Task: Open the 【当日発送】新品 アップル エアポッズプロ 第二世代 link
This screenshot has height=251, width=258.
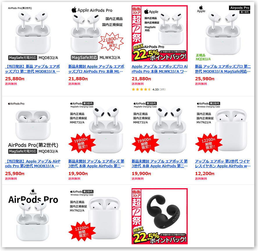Action: pyautogui.click(x=33, y=69)
